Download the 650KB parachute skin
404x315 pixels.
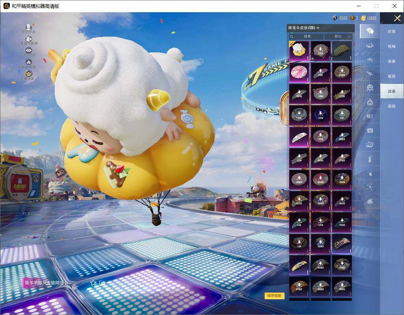pyautogui.click(x=320, y=265)
